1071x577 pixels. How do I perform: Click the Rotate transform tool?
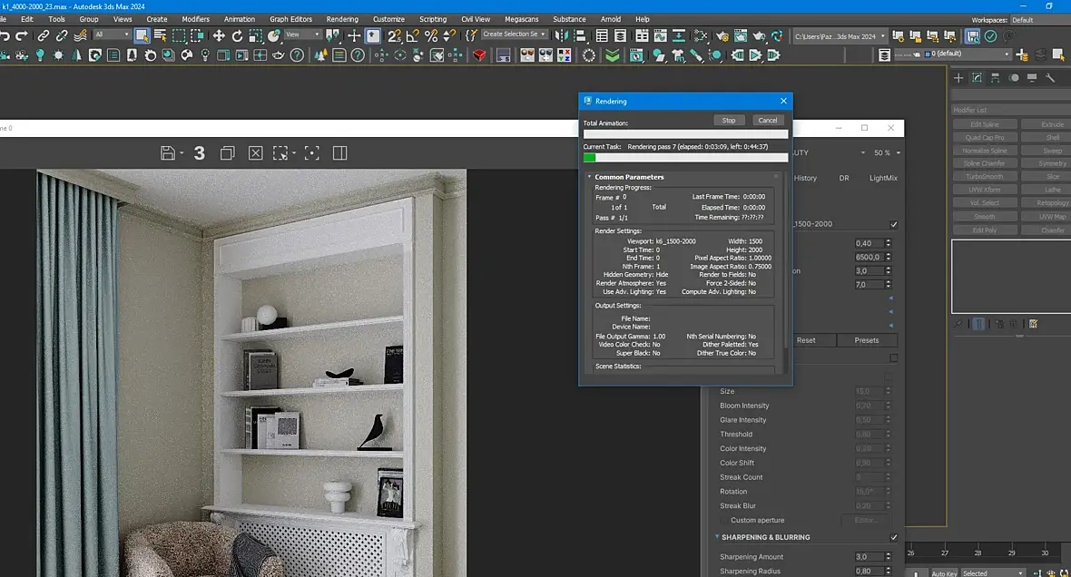237,36
